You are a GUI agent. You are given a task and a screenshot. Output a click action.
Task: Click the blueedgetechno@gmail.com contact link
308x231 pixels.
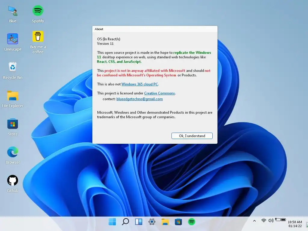pos(140,99)
